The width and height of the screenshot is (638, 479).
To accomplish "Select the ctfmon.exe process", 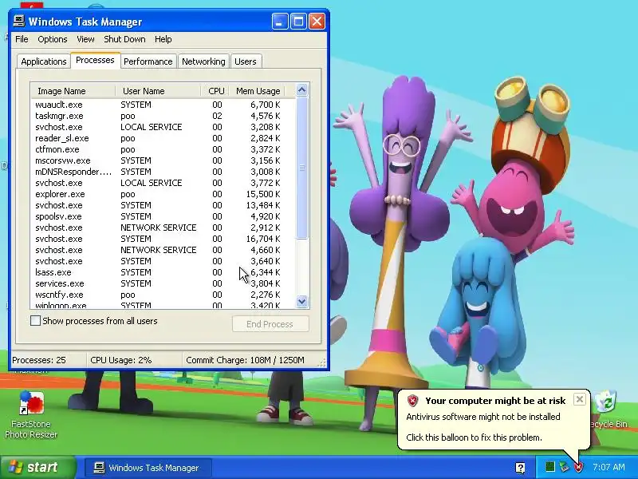I will coord(163,149).
